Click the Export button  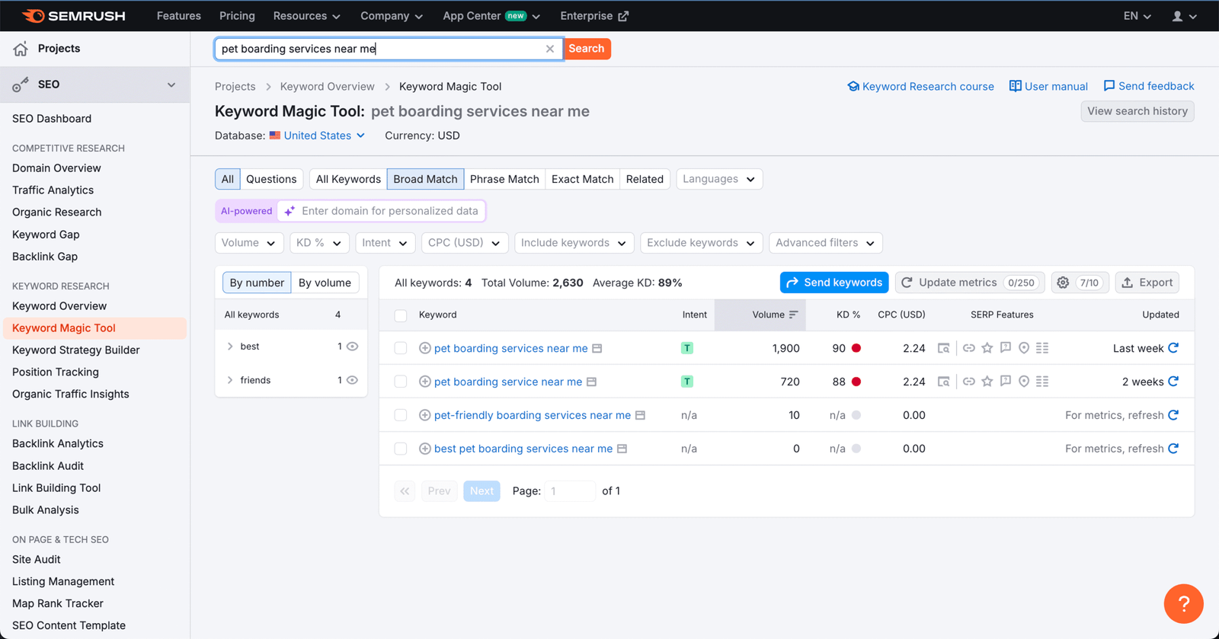pyautogui.click(x=1147, y=283)
